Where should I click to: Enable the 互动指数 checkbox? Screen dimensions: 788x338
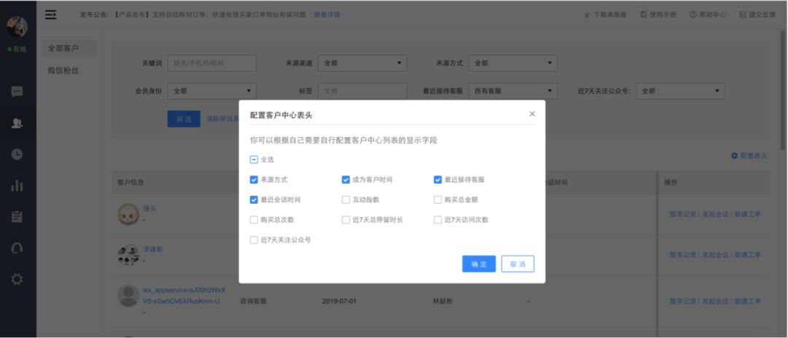[346, 200]
